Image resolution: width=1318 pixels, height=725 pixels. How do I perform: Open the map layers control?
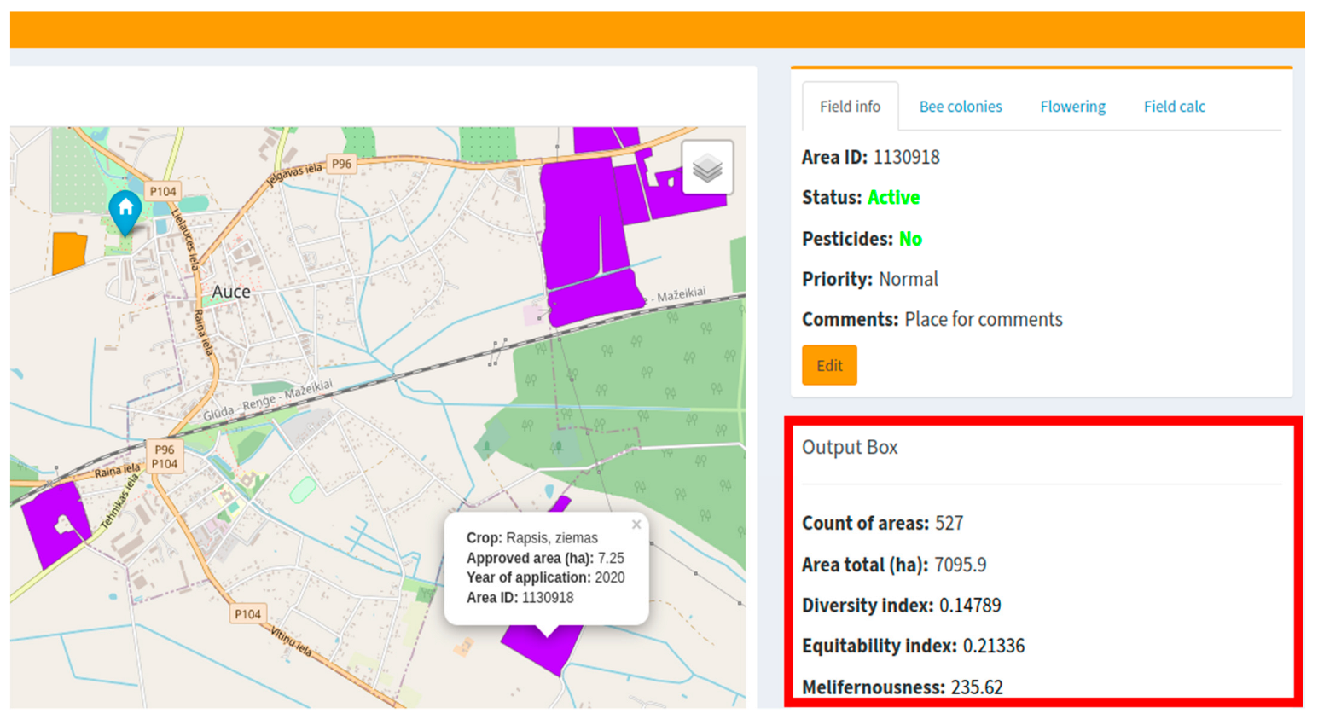coord(706,168)
